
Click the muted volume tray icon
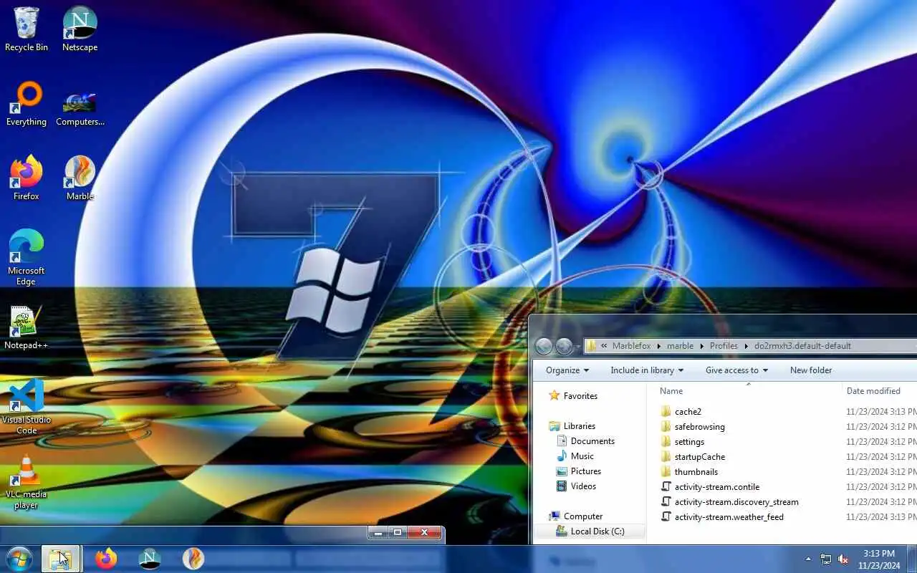[843, 559]
